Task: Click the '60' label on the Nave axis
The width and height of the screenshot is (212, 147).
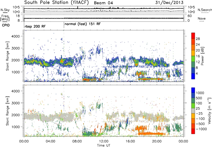Action: coord(189,16)
